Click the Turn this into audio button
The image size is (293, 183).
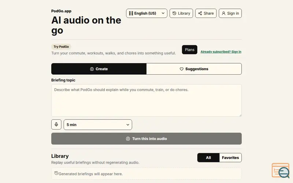146,139
